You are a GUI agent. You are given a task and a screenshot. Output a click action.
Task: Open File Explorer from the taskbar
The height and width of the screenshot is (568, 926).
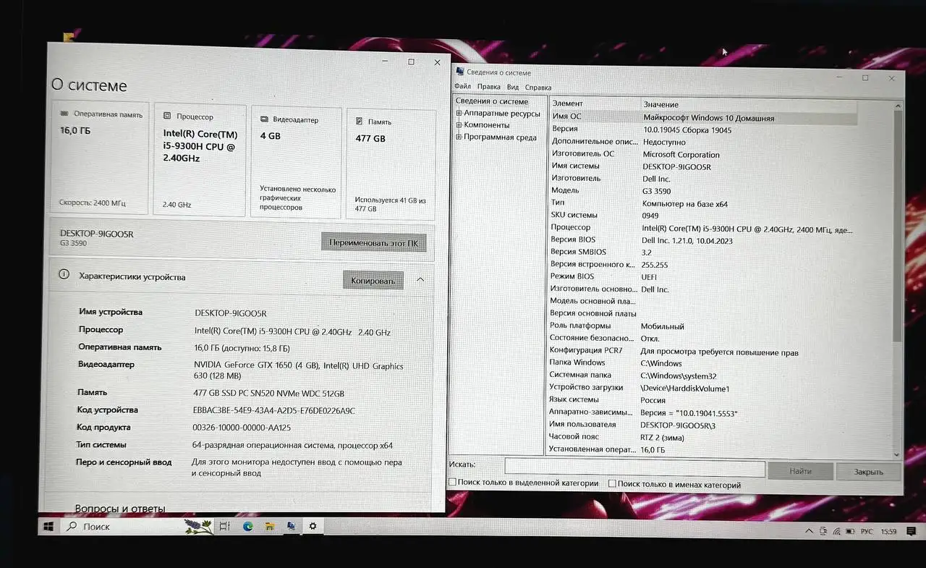coord(269,527)
